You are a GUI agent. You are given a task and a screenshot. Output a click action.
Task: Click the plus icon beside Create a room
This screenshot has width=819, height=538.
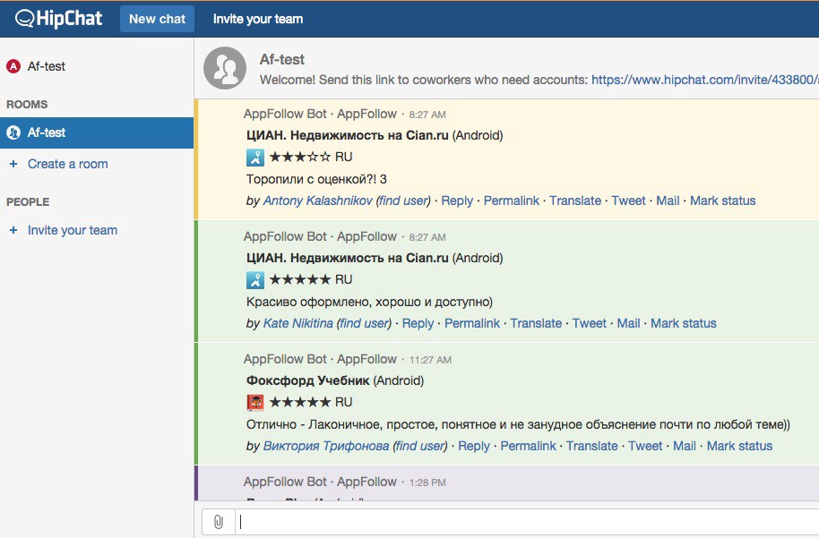(13, 164)
